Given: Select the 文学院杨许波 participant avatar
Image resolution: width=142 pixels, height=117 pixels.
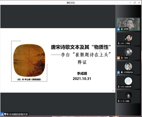Looking at the screenshot, I should 128,66.
